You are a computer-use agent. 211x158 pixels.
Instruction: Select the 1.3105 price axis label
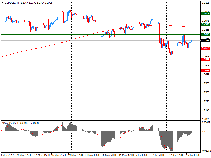(x=206, y=3)
